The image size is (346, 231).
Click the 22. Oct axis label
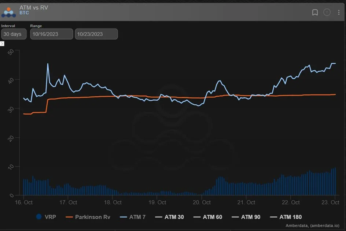pyautogui.click(x=291, y=202)
